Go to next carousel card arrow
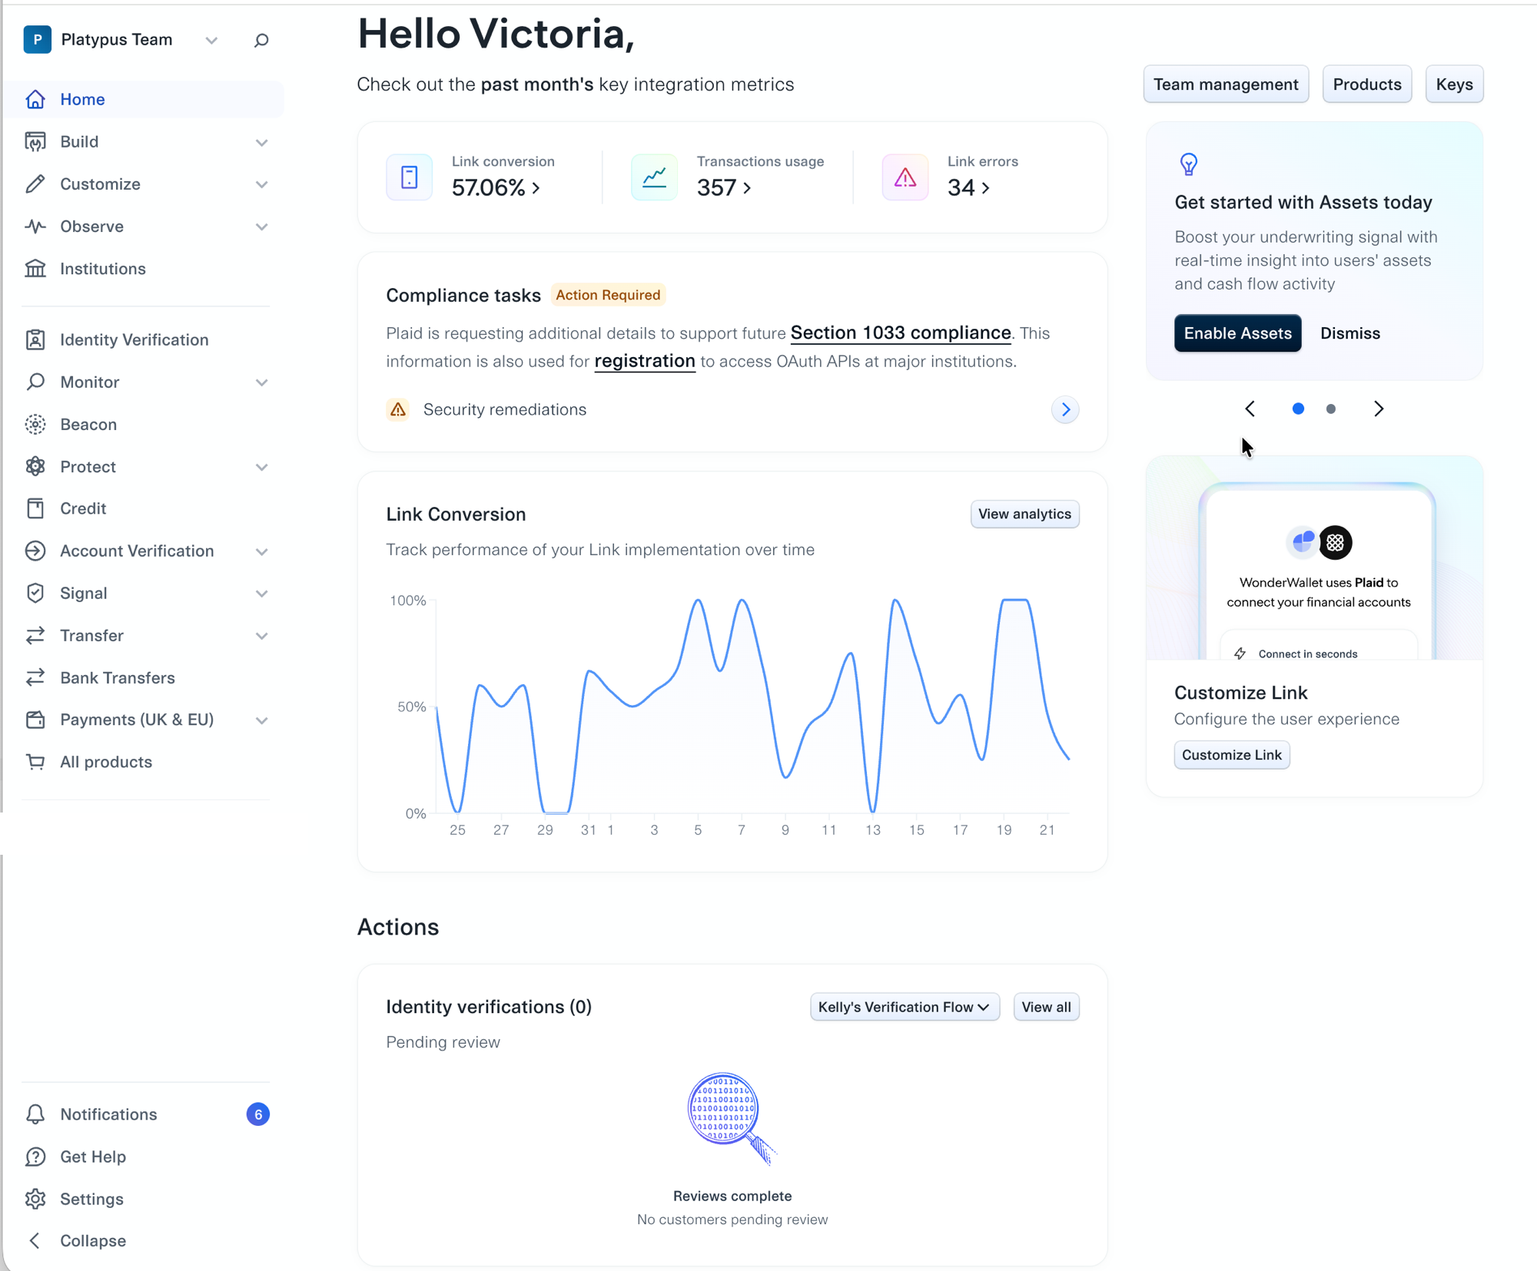 click(1379, 409)
